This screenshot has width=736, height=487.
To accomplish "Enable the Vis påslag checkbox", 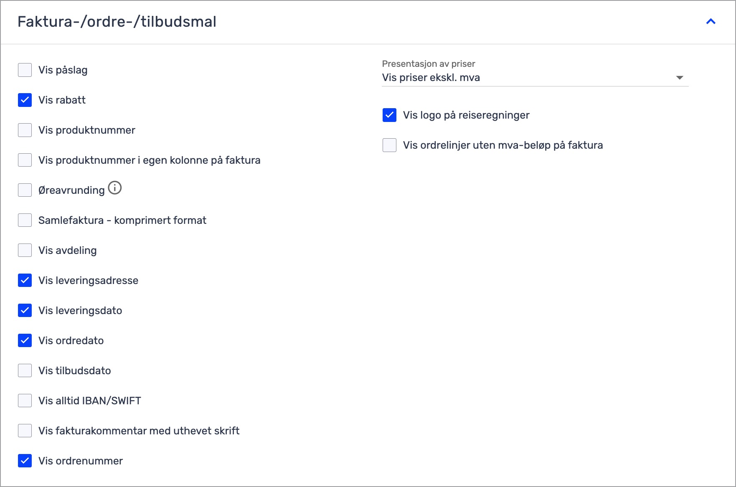I will pyautogui.click(x=25, y=70).
